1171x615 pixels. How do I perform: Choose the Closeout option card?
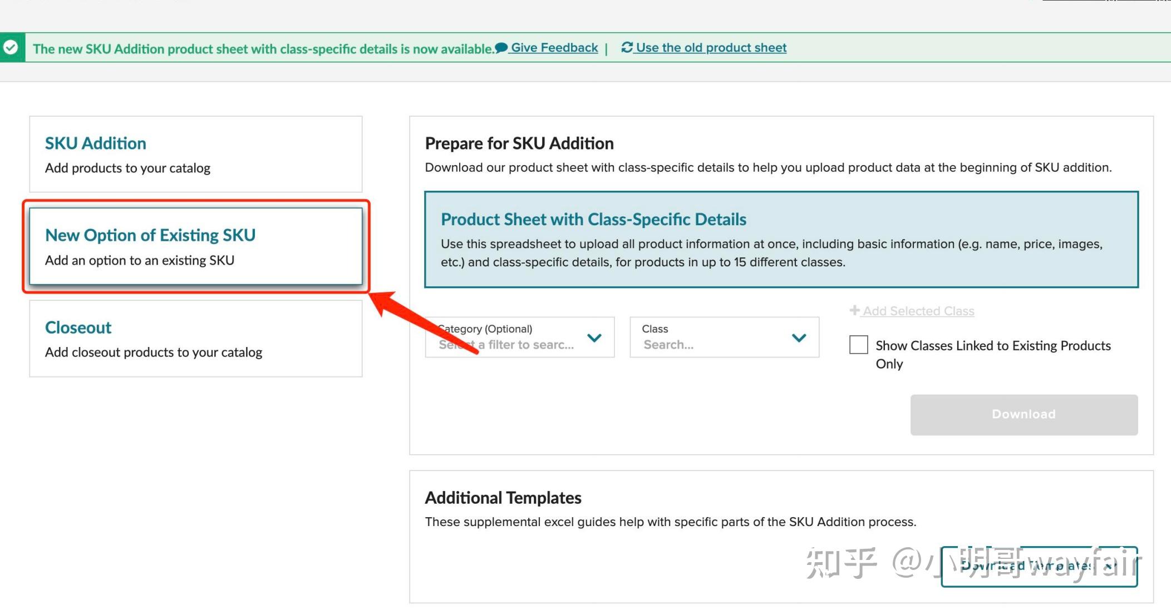pos(195,338)
